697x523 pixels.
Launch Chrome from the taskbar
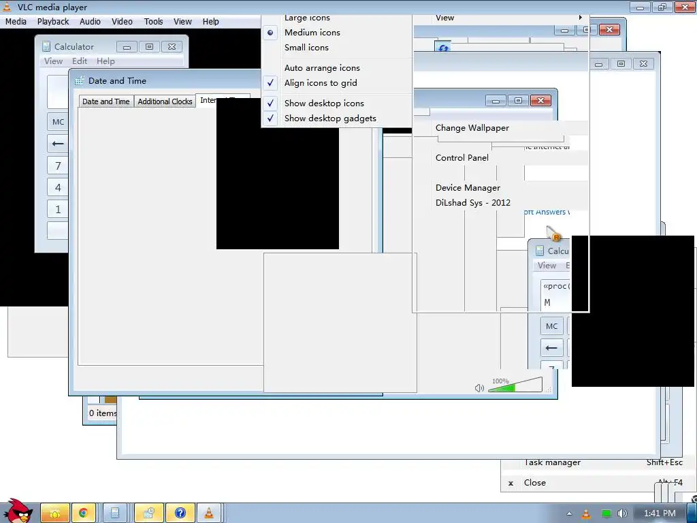(83, 513)
